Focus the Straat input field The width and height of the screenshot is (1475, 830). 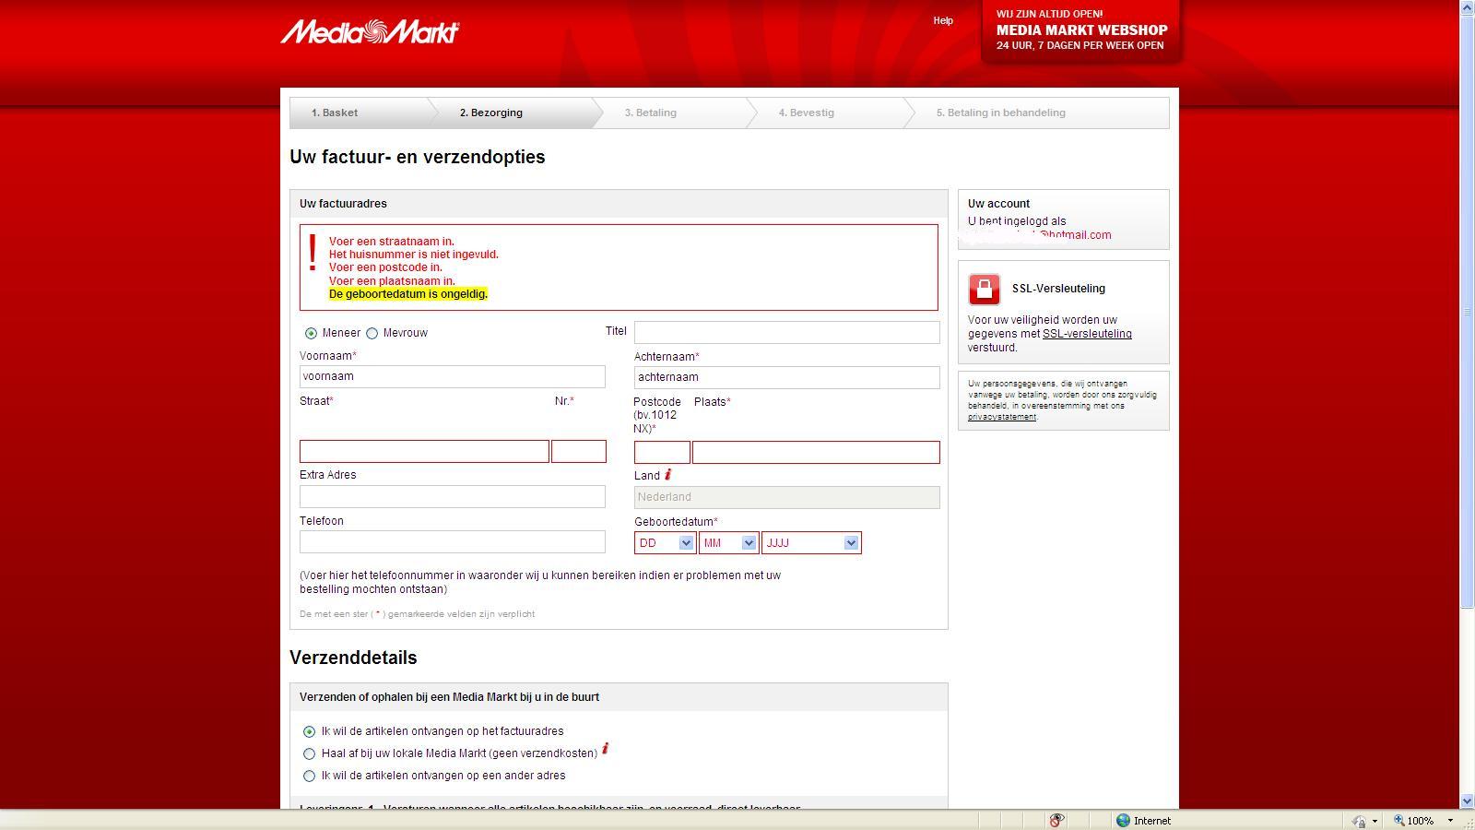[424, 451]
